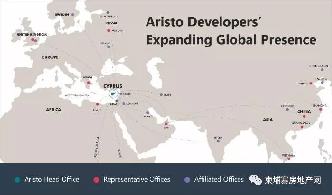The width and height of the screenshot is (332, 195).
Task: Select the purple Ukraine marker dot
Action: tap(109, 47)
